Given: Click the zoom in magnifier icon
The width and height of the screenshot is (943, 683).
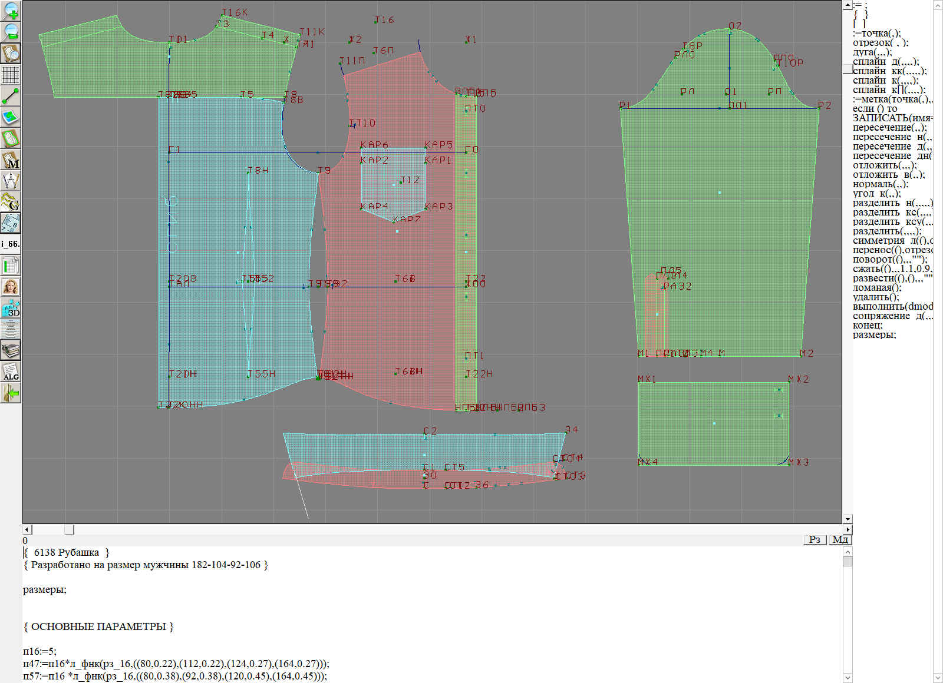Looking at the screenshot, I should pos(11,10).
